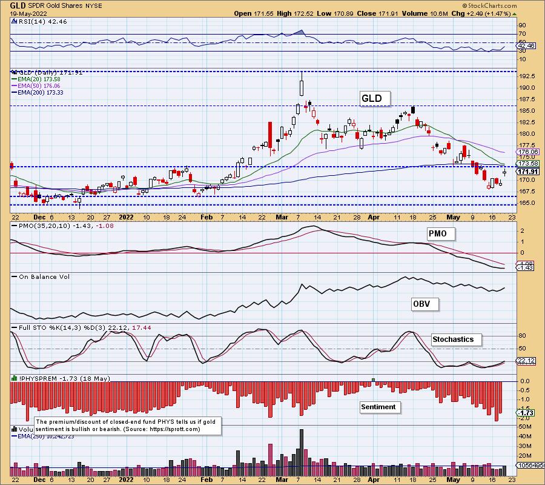The width and height of the screenshot is (545, 485).
Task: Click the Dec label on the bottom date axis
Action: pyautogui.click(x=39, y=480)
